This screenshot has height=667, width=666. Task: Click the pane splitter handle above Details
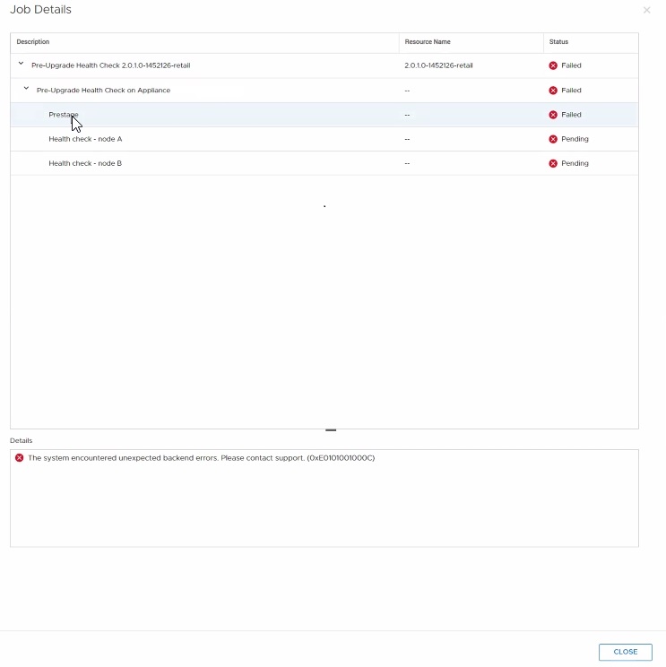point(331,430)
